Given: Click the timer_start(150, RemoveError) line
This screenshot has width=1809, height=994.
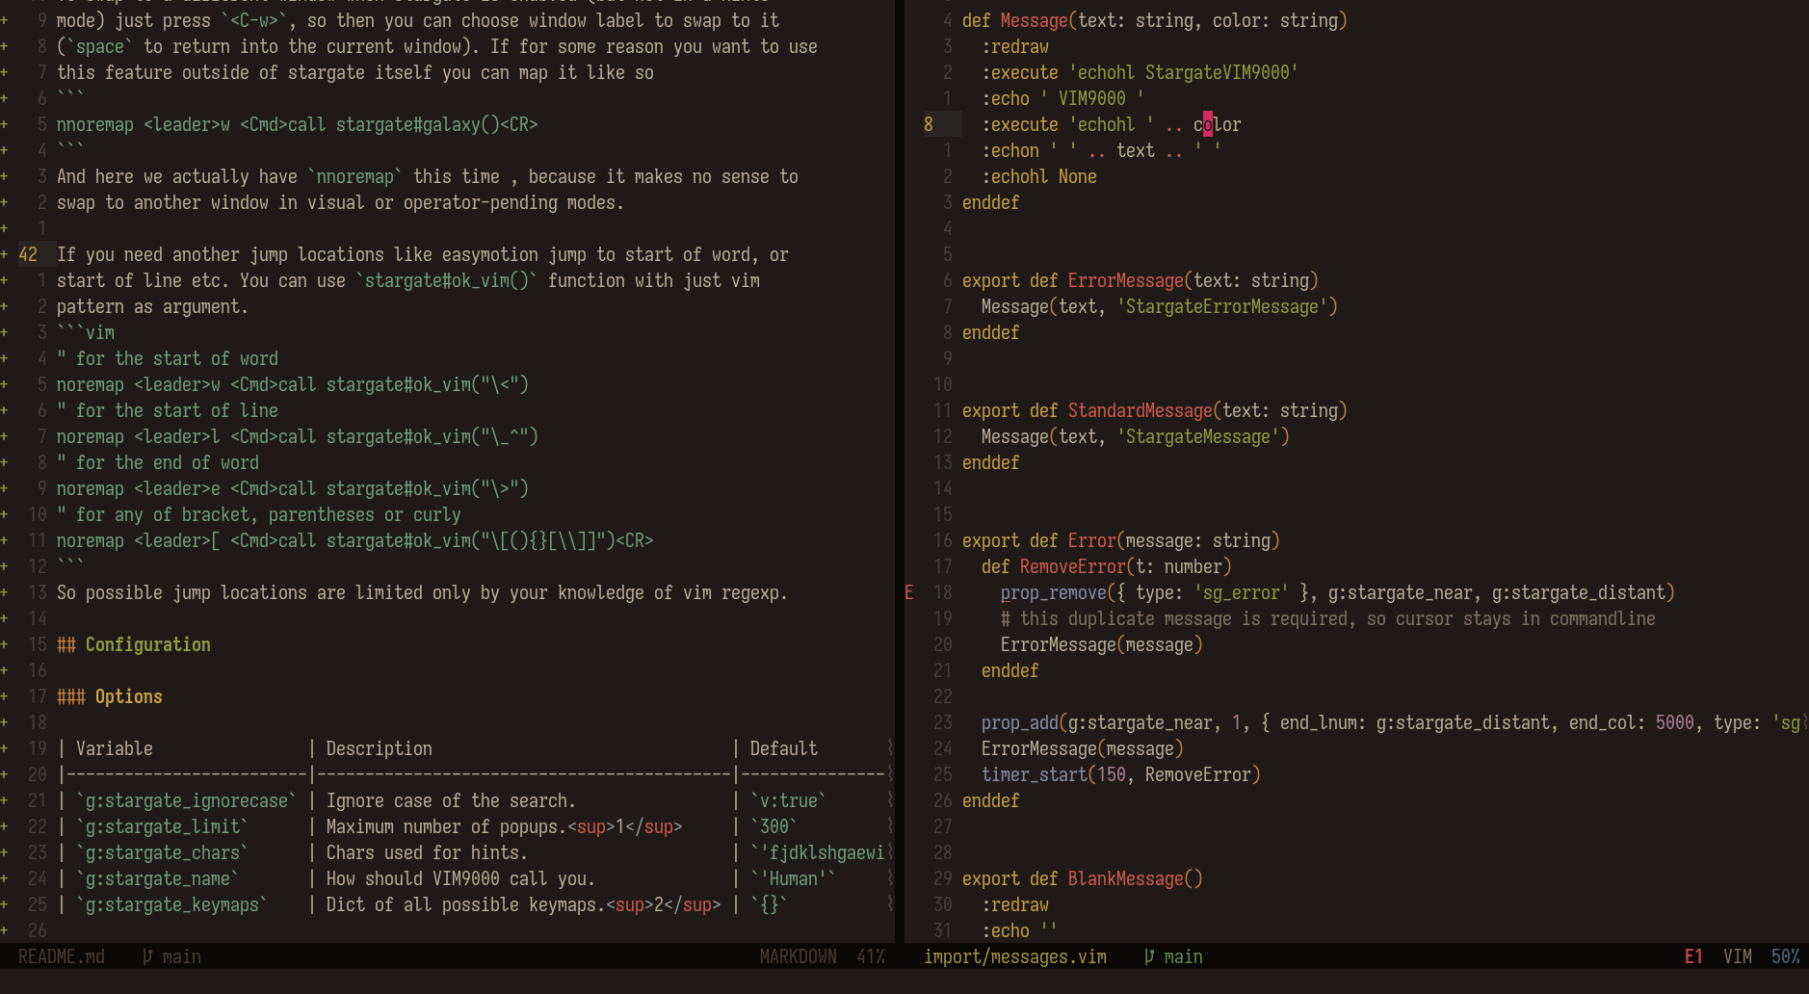Looking at the screenshot, I should point(1121,774).
